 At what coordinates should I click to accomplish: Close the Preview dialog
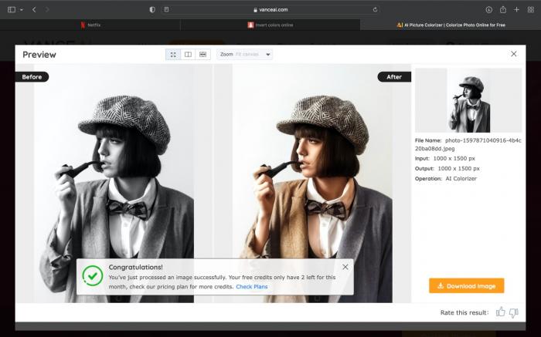(x=514, y=54)
